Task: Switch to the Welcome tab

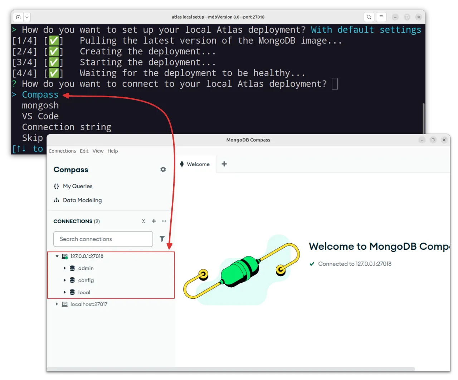Action: [x=198, y=164]
